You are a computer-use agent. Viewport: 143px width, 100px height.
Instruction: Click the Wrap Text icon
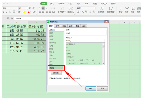[71, 9]
